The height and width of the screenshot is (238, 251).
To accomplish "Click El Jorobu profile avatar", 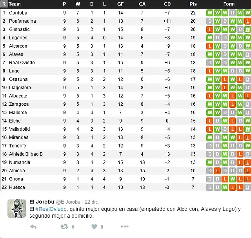I will pyautogui.click(x=16, y=209).
